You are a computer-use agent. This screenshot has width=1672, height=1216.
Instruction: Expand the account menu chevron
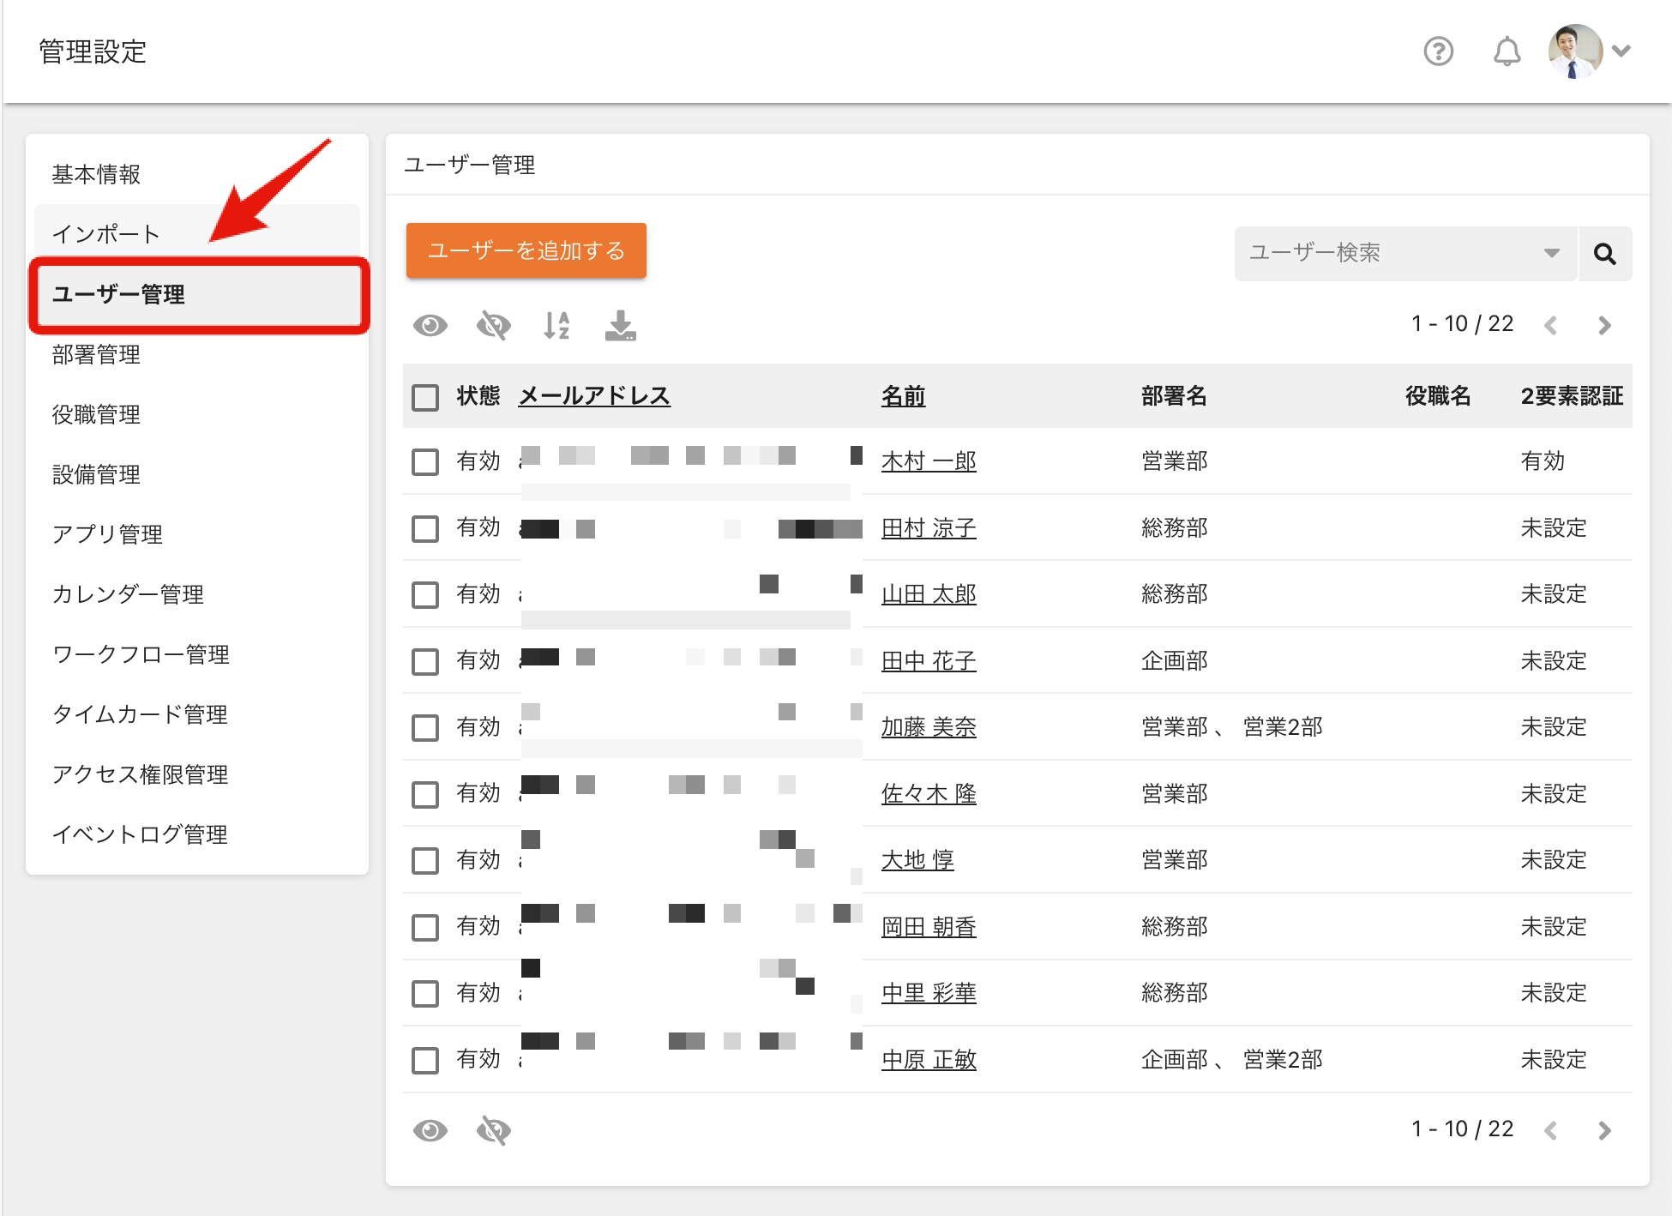1621,51
